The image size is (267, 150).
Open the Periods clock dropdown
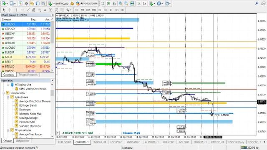point(160,3)
